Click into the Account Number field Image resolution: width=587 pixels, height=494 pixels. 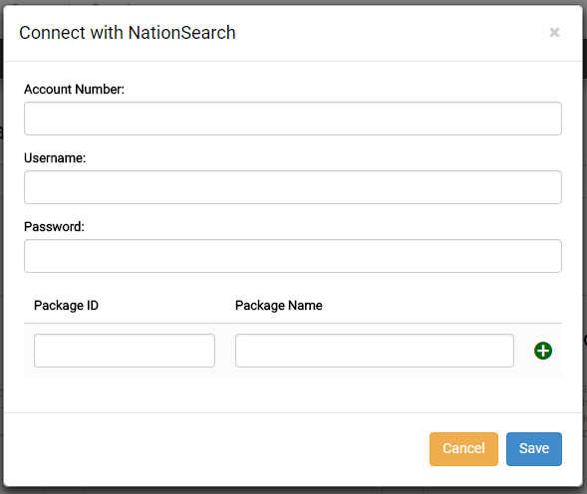click(293, 119)
